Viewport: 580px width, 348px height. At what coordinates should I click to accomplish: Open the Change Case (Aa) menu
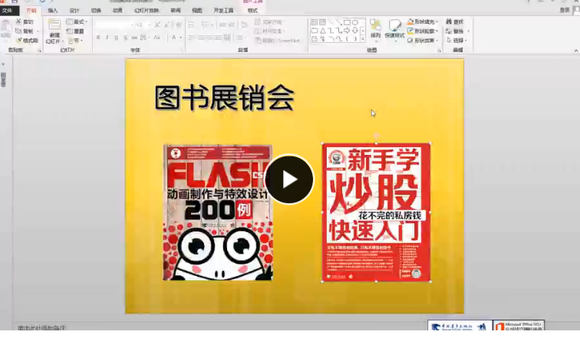pos(157,38)
